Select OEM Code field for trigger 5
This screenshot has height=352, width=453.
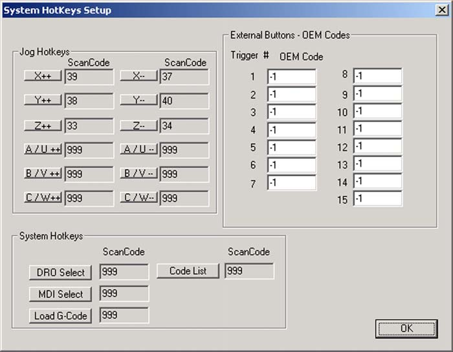pyautogui.click(x=291, y=148)
